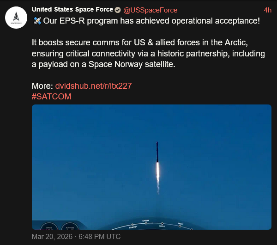Open the United States Space Force profile name
277x245 pixels.
click(x=72, y=10)
